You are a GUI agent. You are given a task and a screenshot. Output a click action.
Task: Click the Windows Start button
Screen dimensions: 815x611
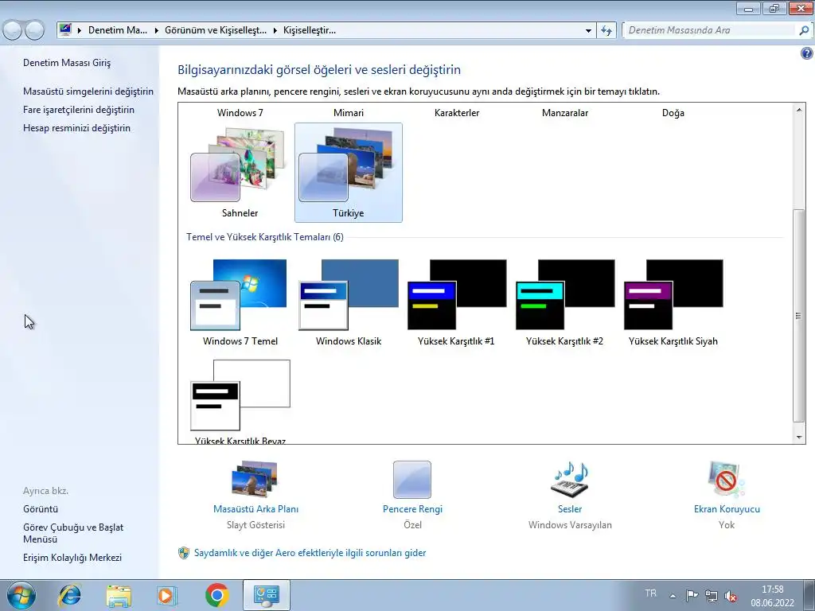click(21, 595)
